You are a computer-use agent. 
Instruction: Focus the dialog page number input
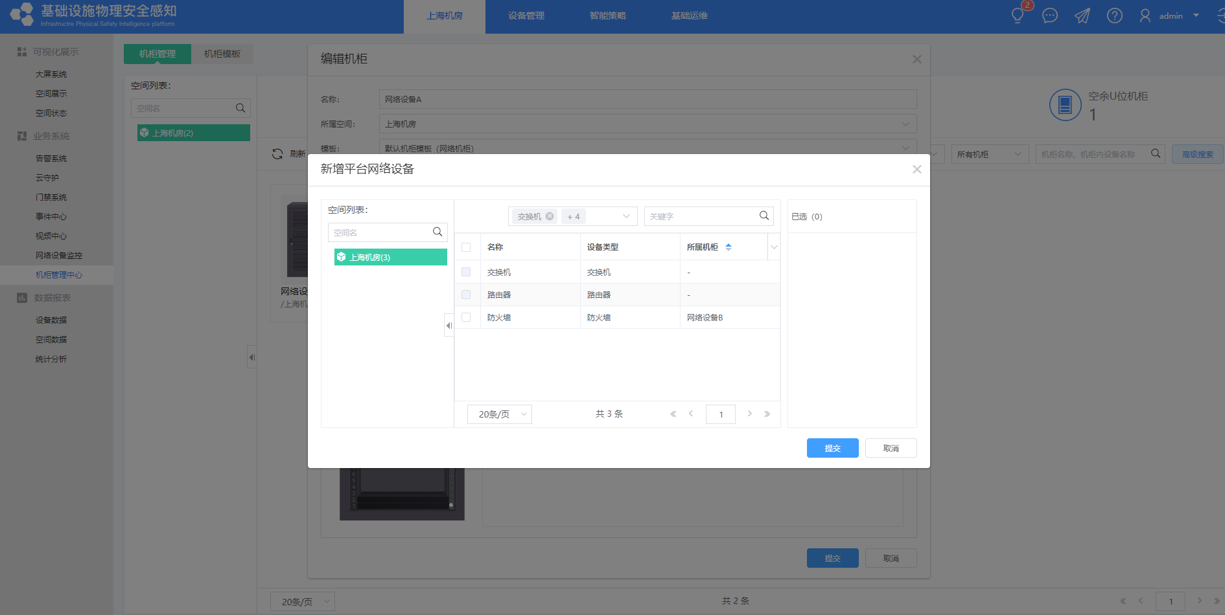[721, 414]
